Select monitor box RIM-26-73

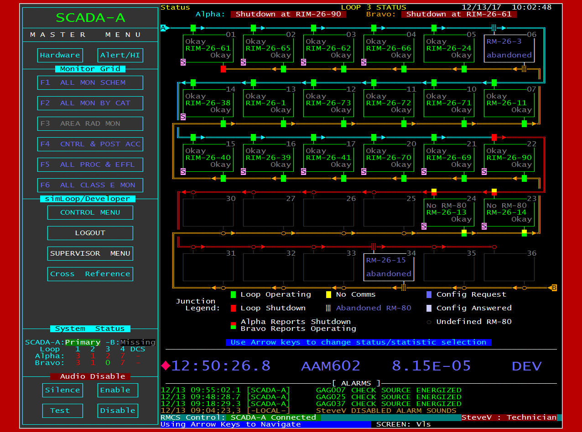[x=328, y=103]
